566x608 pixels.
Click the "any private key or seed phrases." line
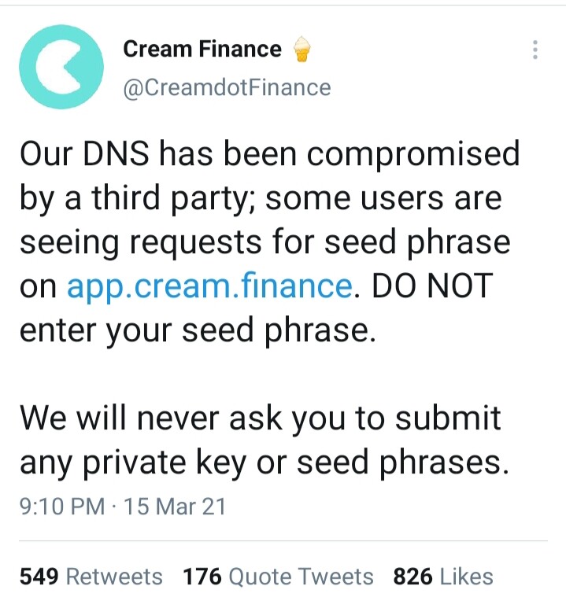pos(265,463)
